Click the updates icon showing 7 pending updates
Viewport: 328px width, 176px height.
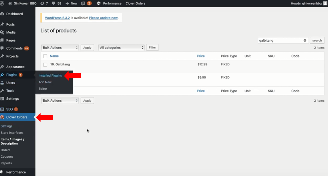44,3
